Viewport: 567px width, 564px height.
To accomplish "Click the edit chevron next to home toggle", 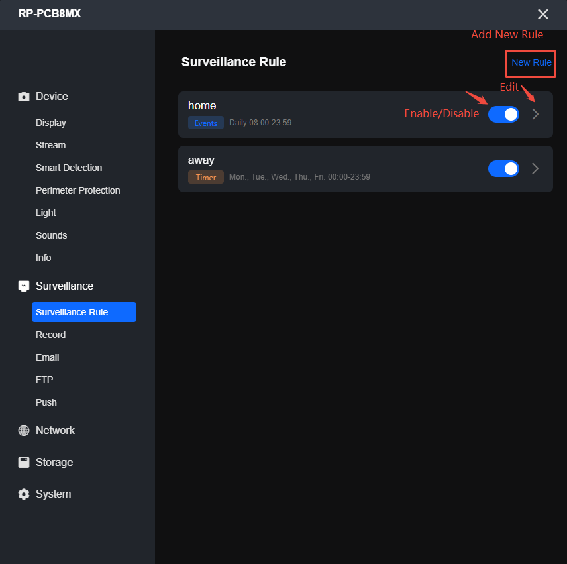I will click(535, 114).
